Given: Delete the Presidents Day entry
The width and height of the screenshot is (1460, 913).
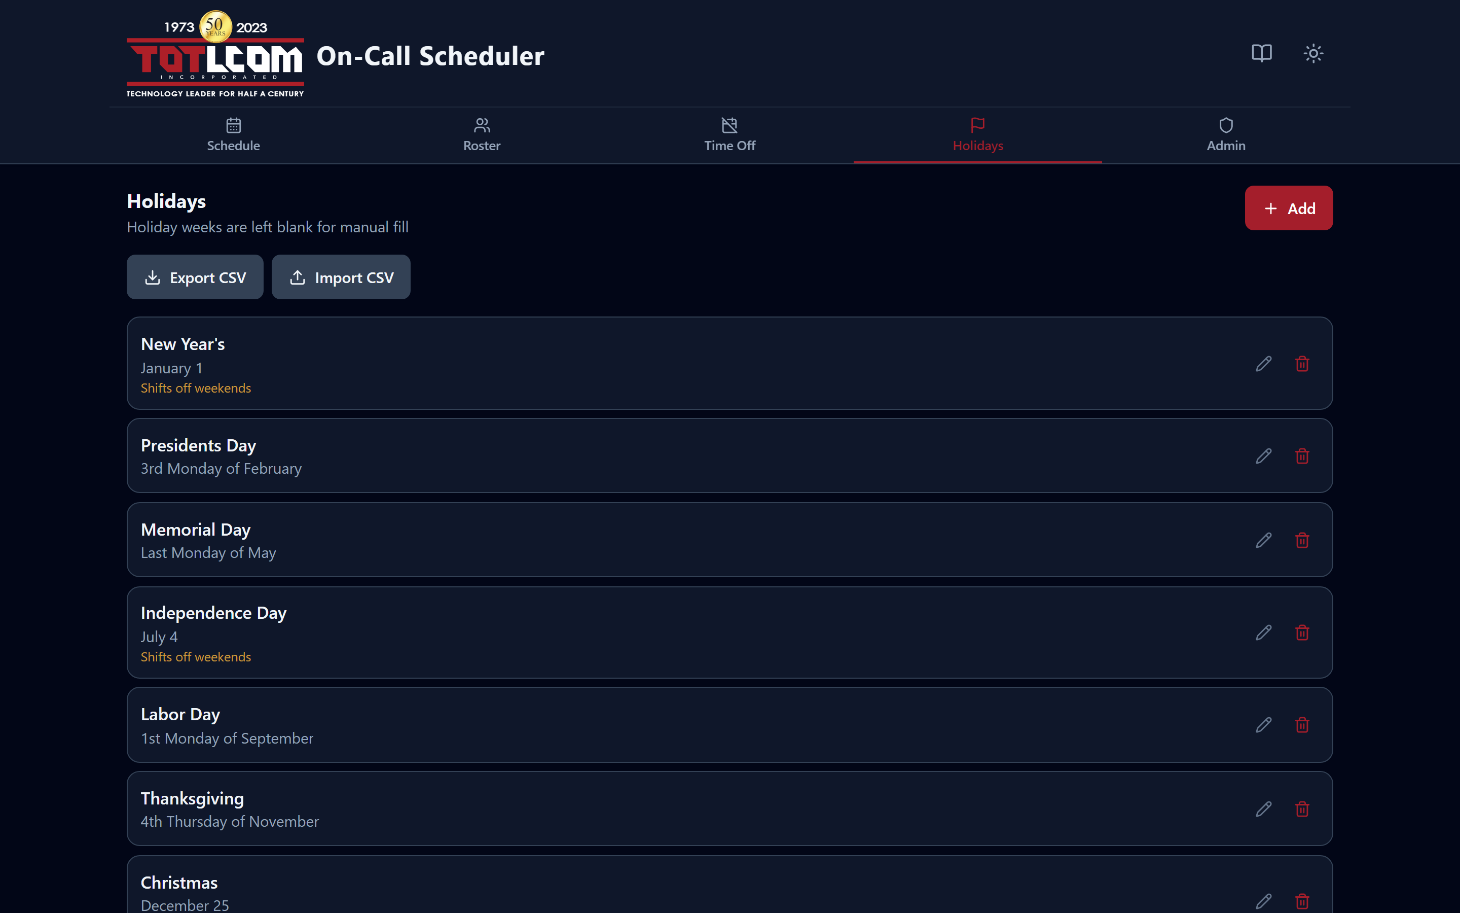Looking at the screenshot, I should pyautogui.click(x=1302, y=456).
